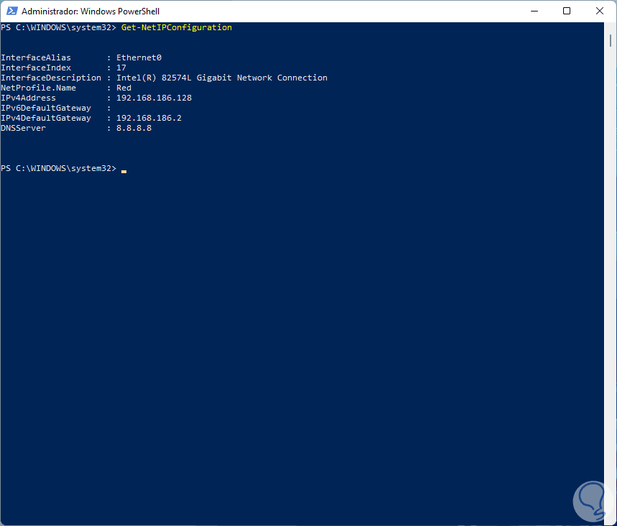Click the InterfaceIndex value 17
The image size is (617, 526).
(x=121, y=68)
